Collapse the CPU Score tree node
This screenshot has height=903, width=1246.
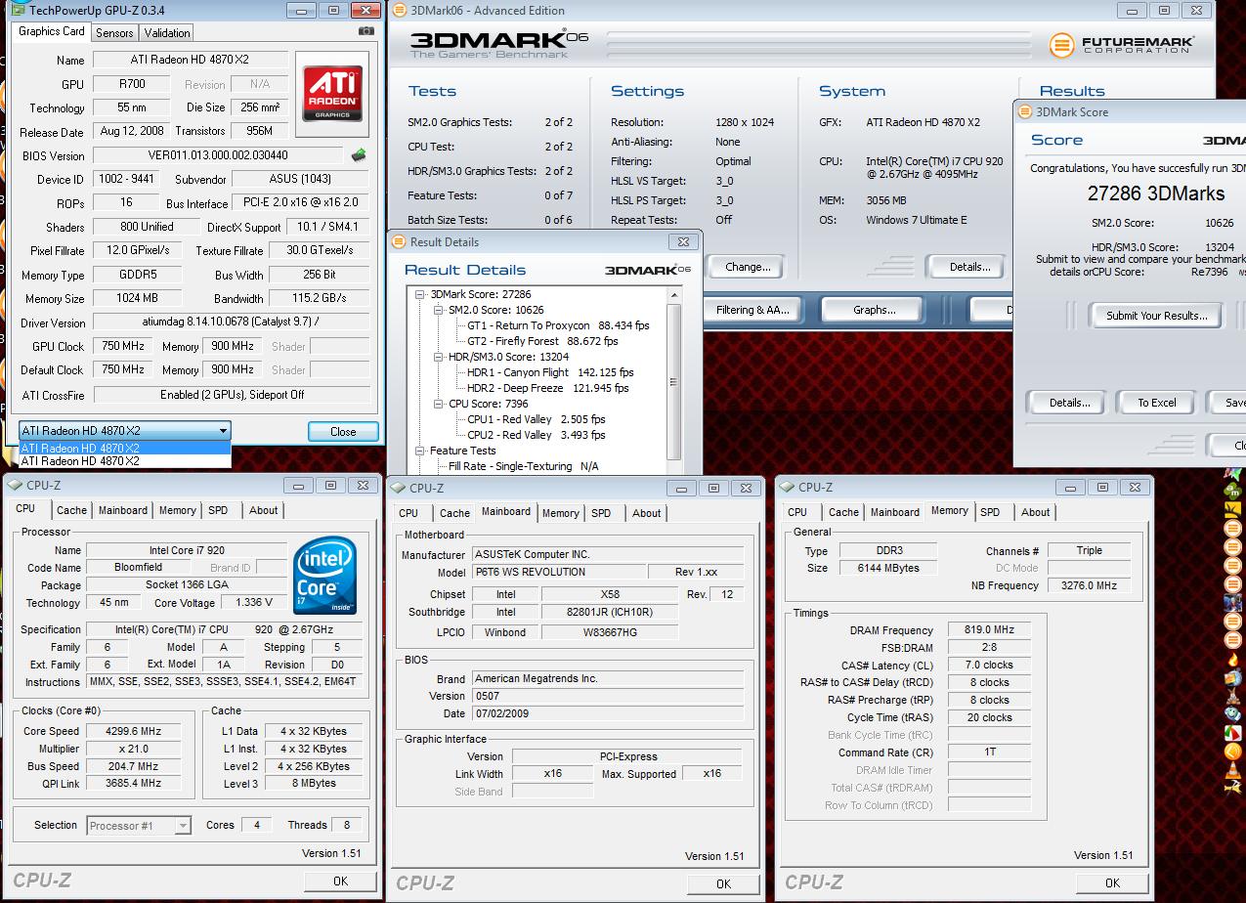tap(439, 404)
